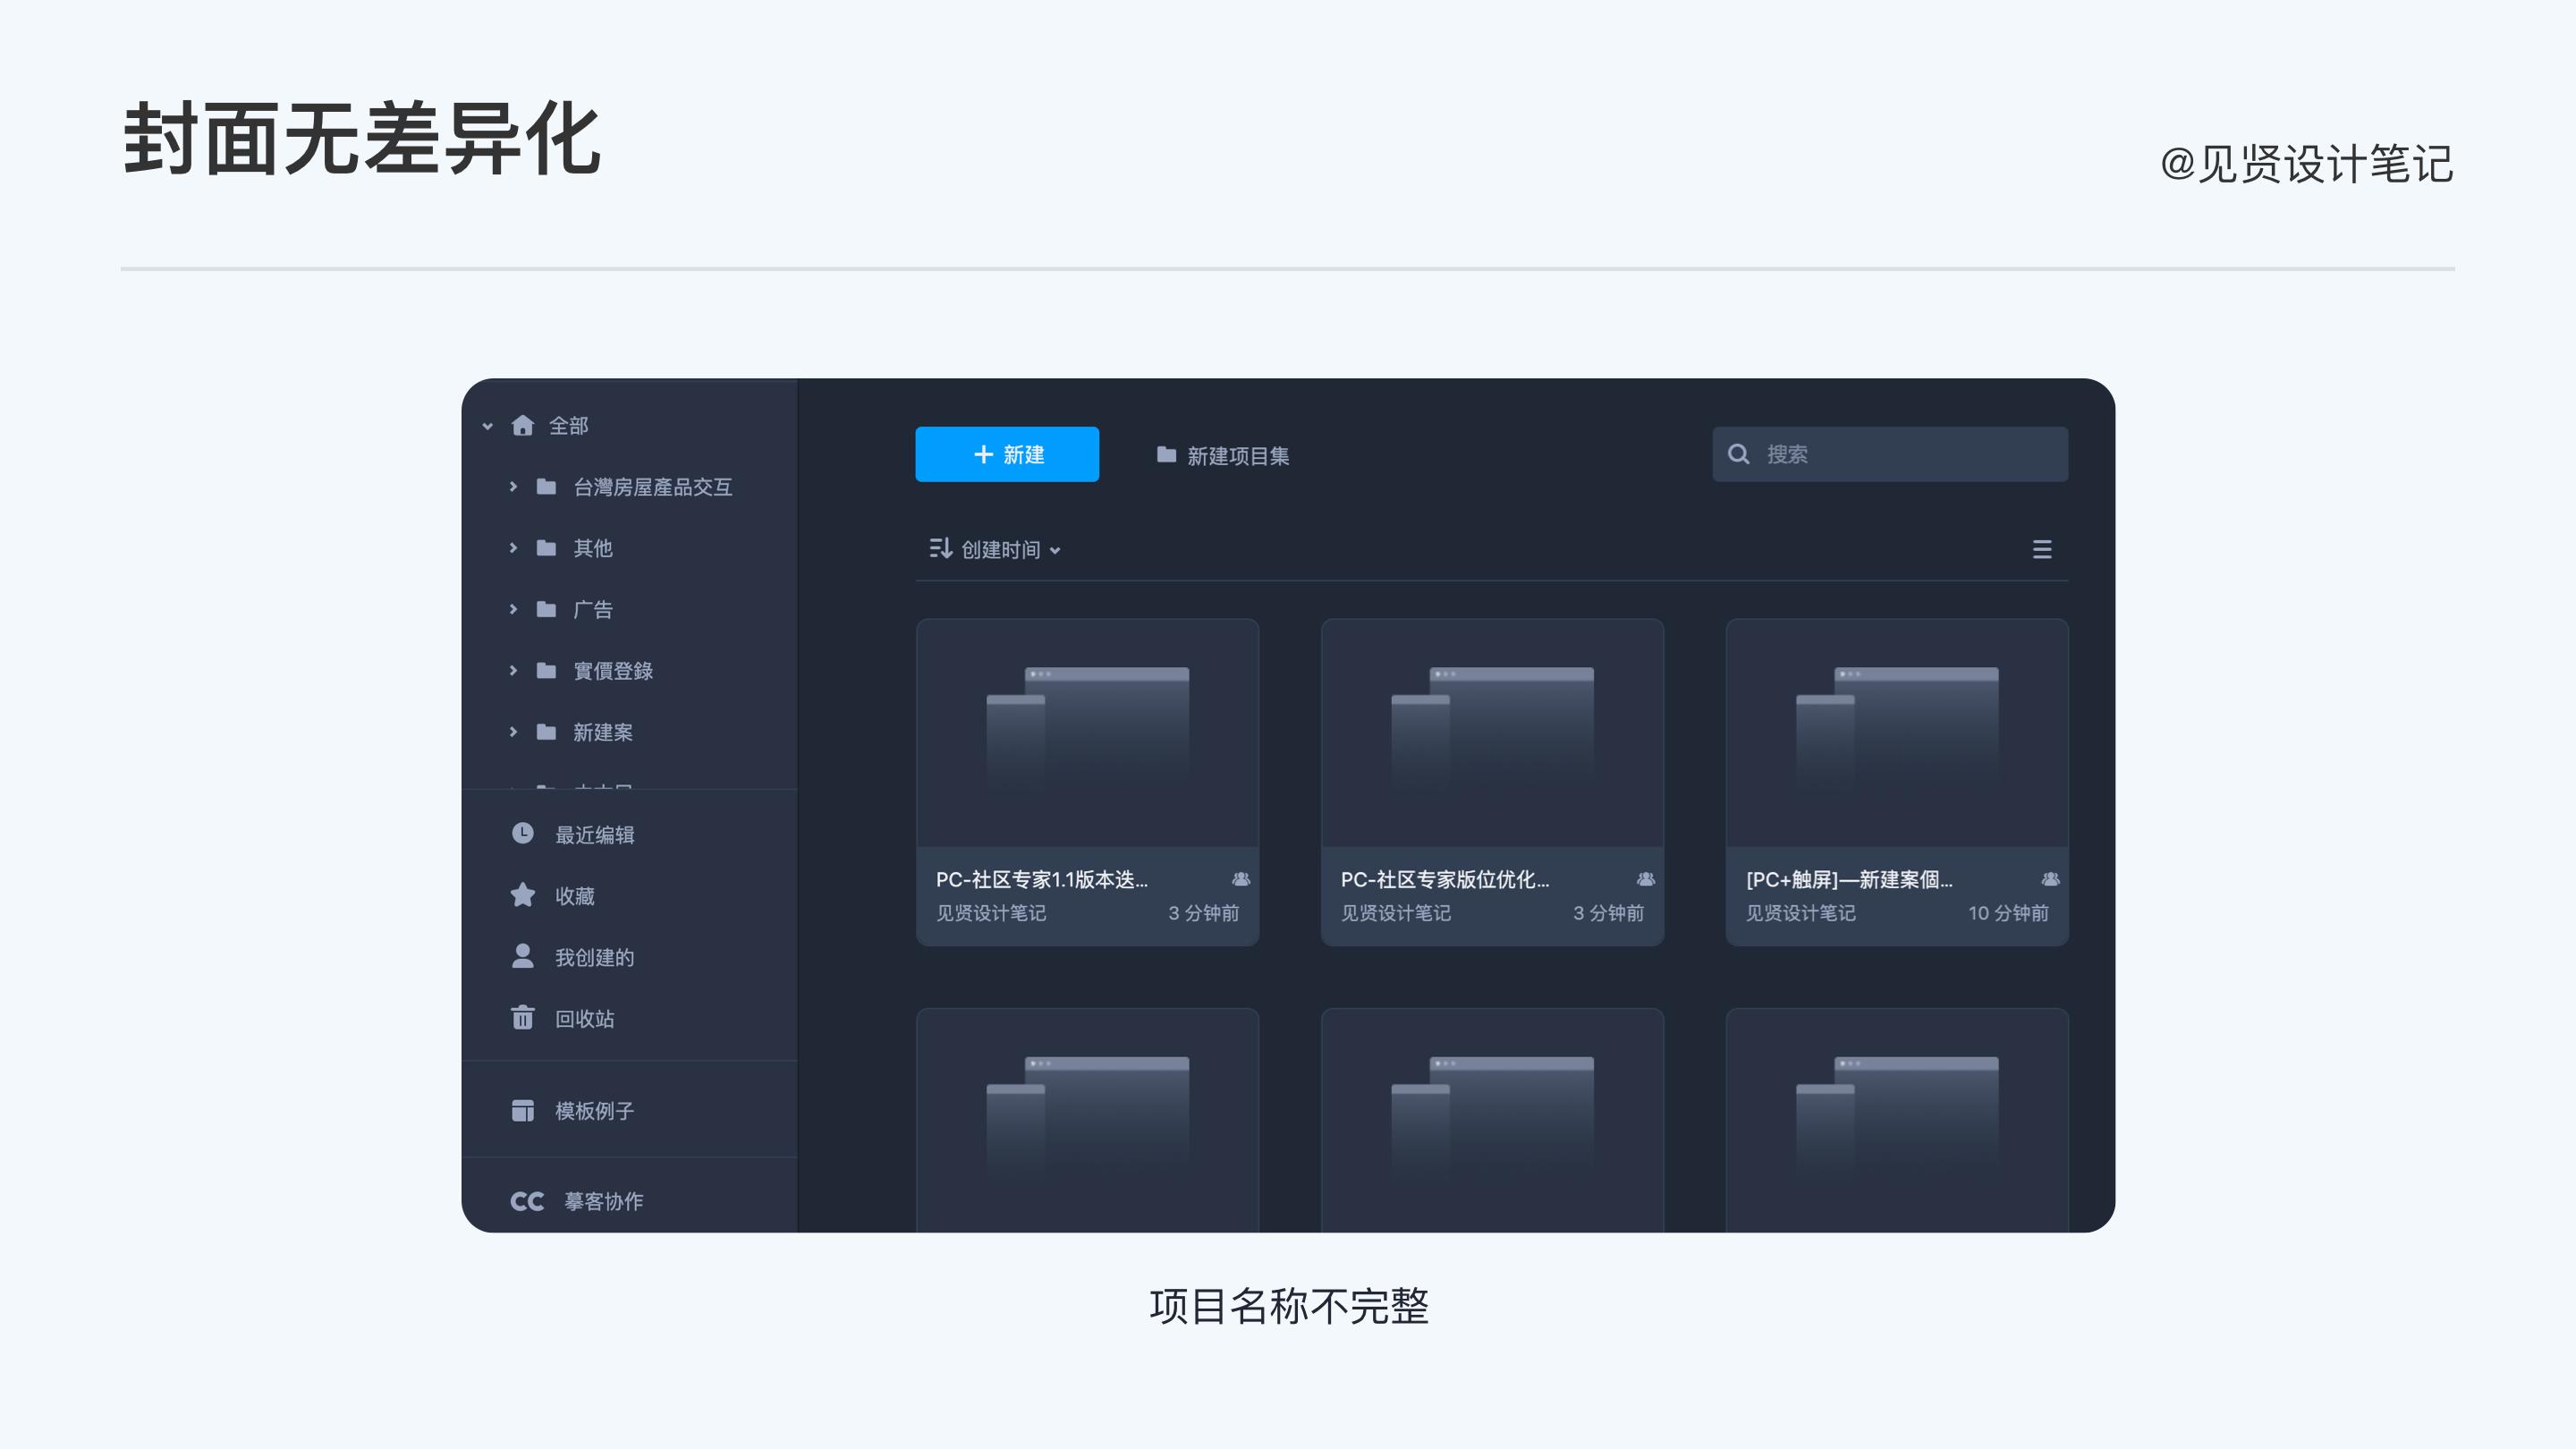2576x1449 pixels.
Task: Expand the 廣告 folder chevron
Action: coord(513,609)
